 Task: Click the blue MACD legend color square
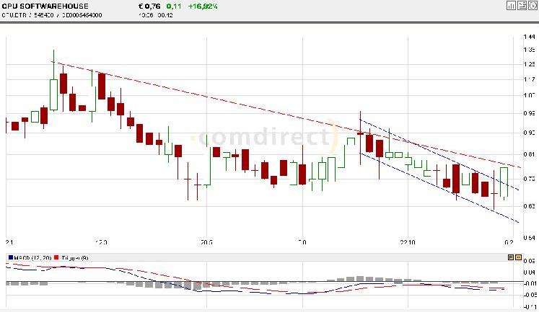tap(11, 257)
